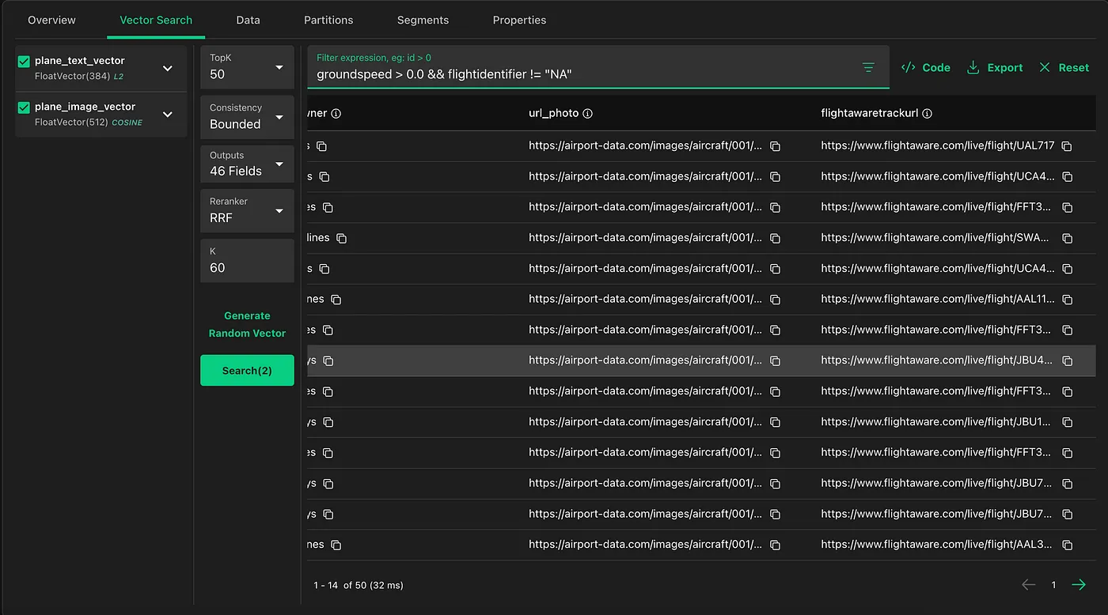Image resolution: width=1108 pixels, height=615 pixels.
Task: Open the Reranker RRF dropdown
Action: click(247, 210)
